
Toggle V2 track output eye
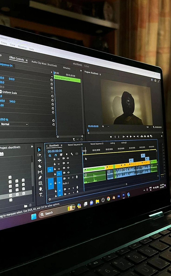[68, 168]
